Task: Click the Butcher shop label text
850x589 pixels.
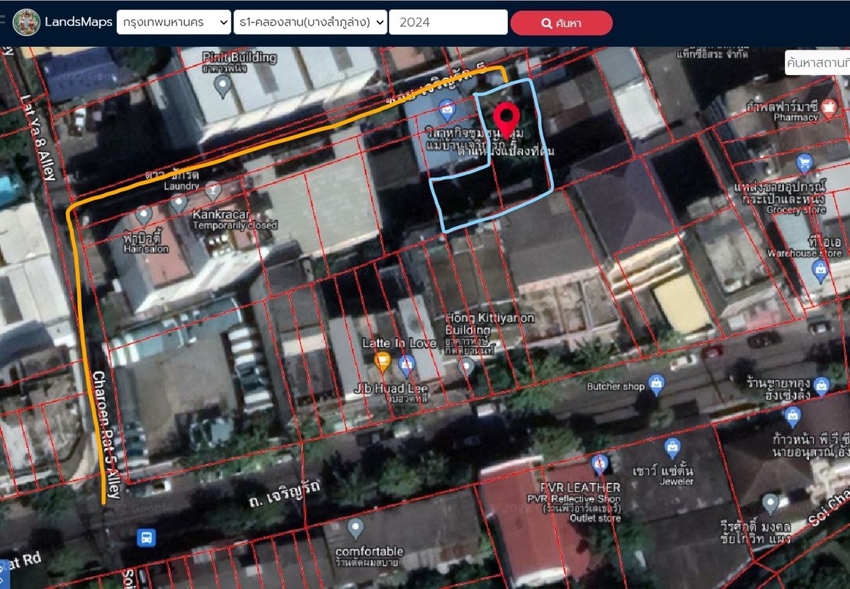Action: [x=616, y=387]
